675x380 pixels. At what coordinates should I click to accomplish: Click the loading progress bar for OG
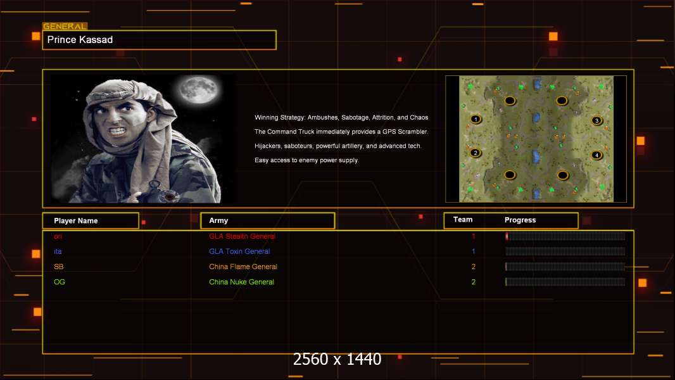click(x=565, y=282)
